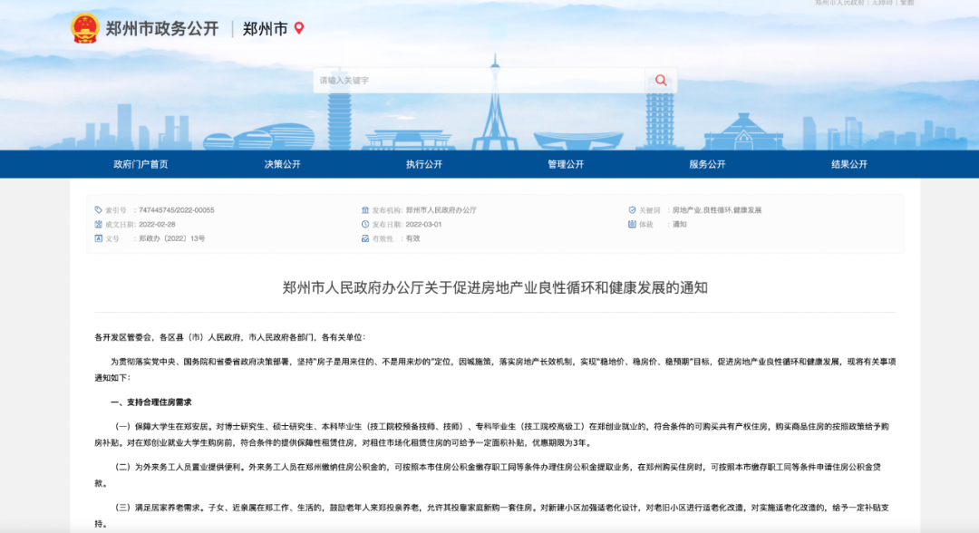Open the 结果公开 navigation tab
Screen dimensions: 979x533
click(849, 164)
